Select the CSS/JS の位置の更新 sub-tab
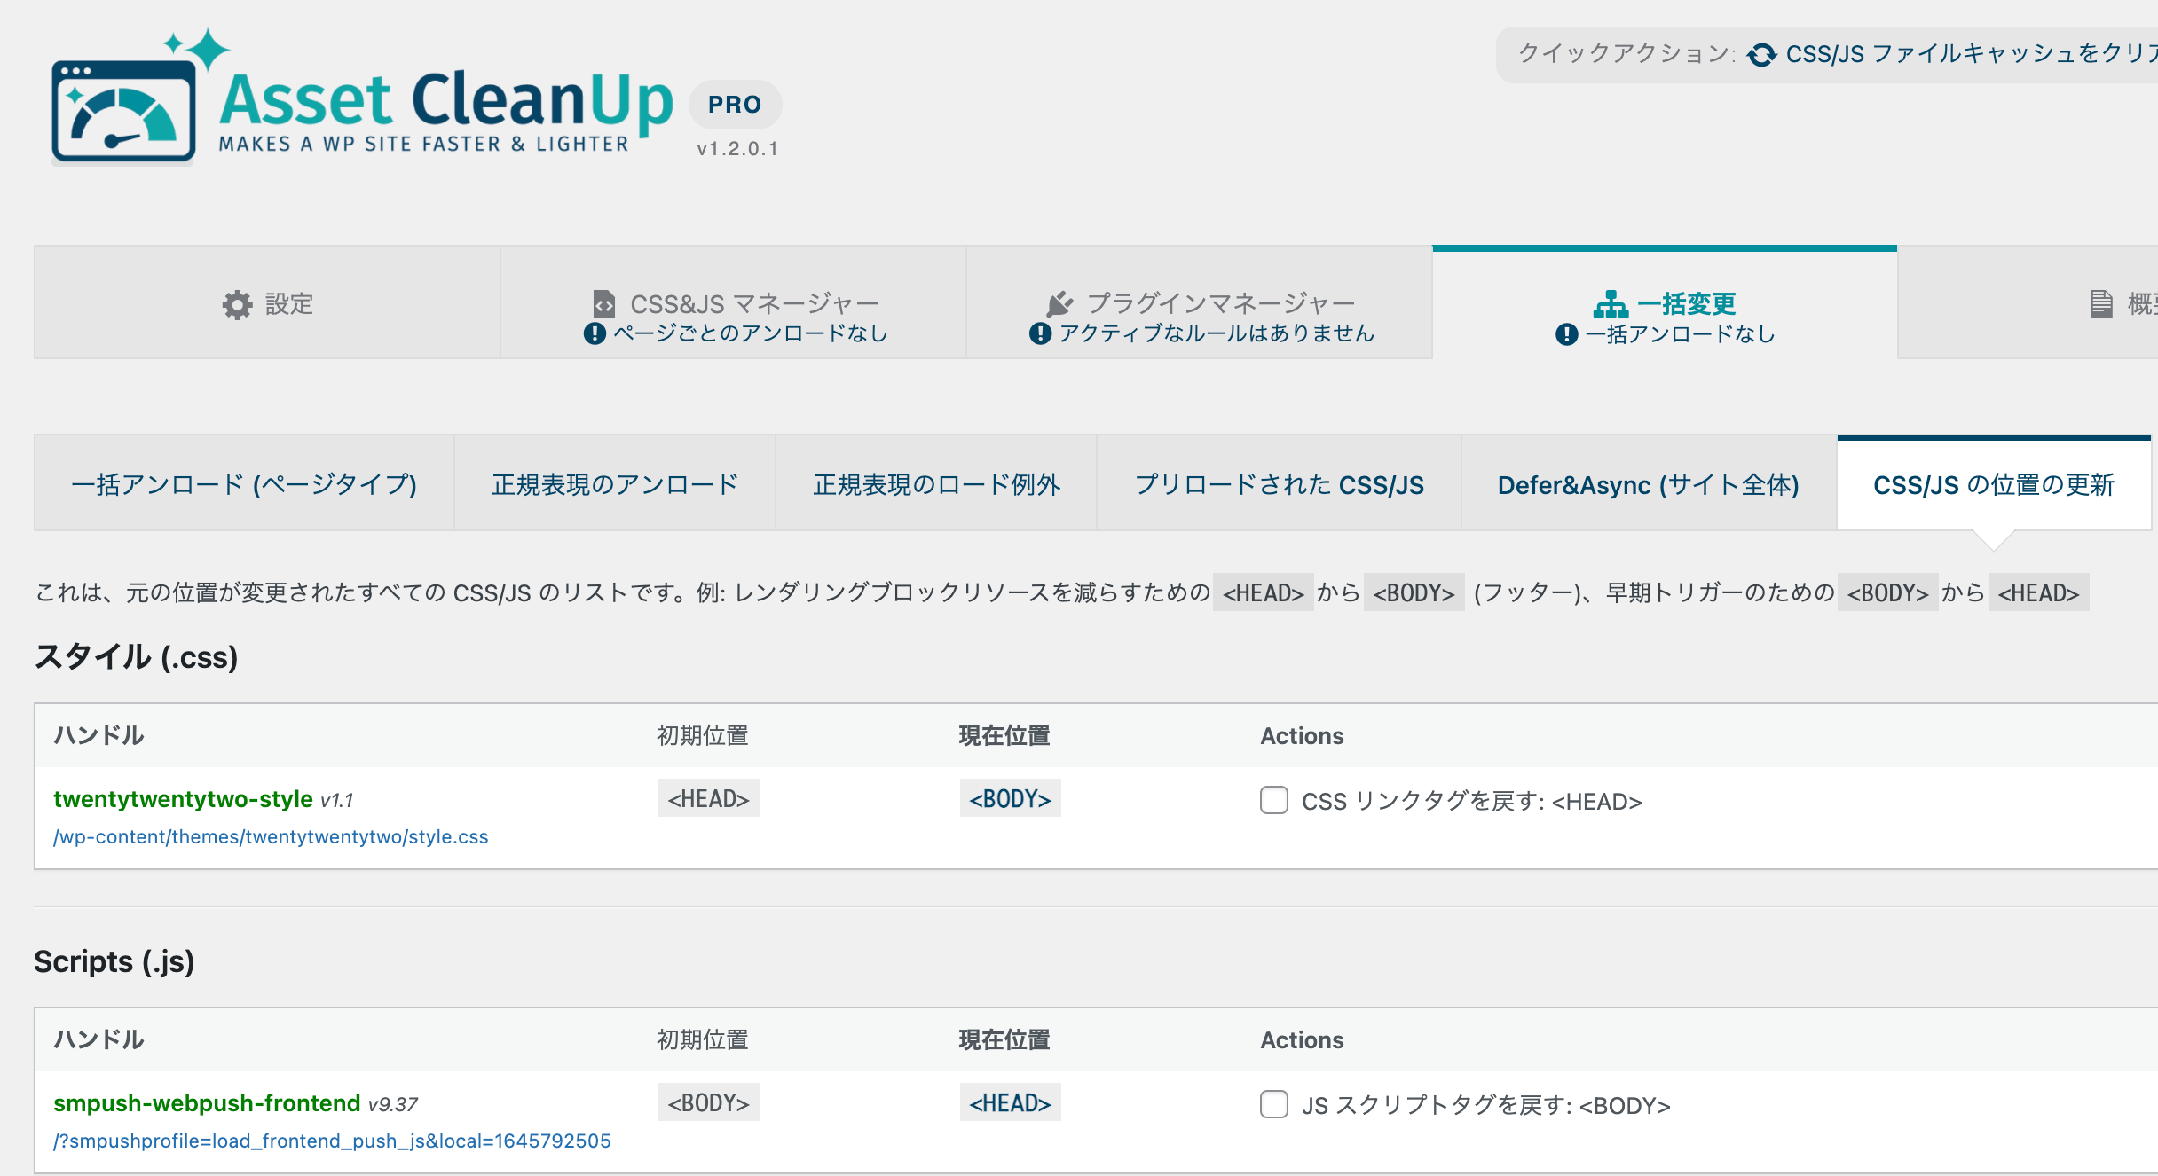The image size is (2158, 1176). click(1994, 484)
